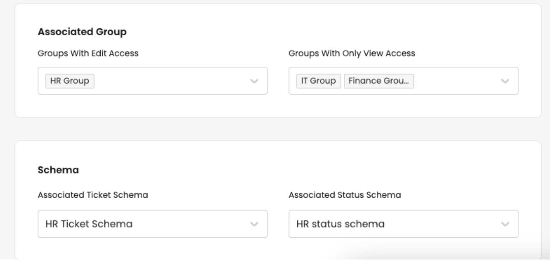Screen dimensions: 550x263
Task: Click the Groups With Only View Access label
Action: [352, 53]
